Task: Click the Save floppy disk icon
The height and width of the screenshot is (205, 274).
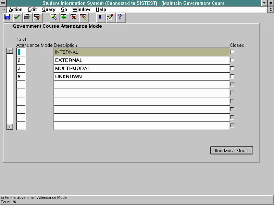Action: pyautogui.click(x=7, y=17)
